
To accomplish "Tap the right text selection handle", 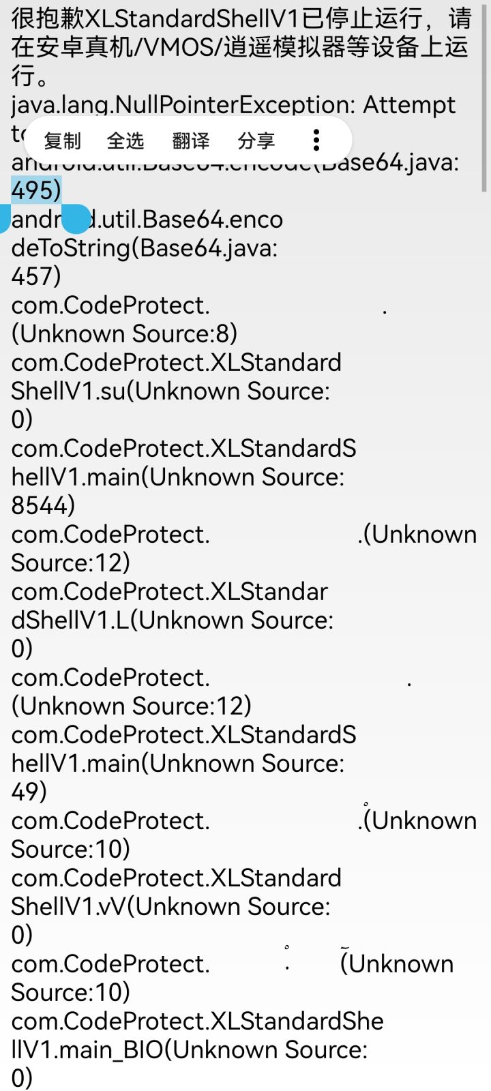I will pyautogui.click(x=76, y=220).
